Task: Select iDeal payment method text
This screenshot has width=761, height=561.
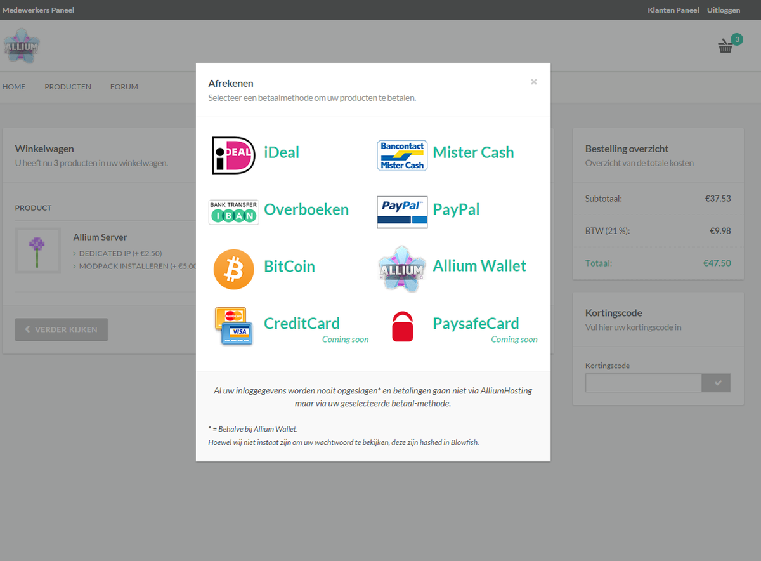Action: point(282,152)
